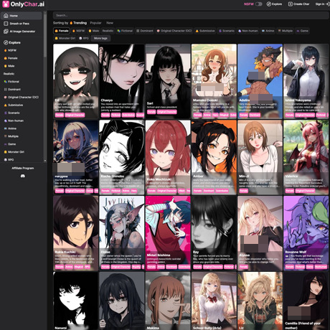Click the Create Char plus icon

[290, 4]
